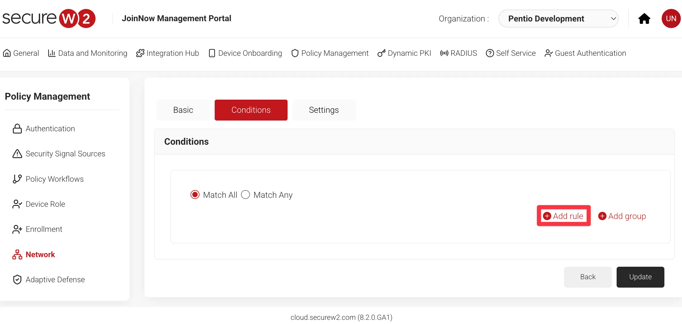Click the Adaptive Defense shield icon
Image resolution: width=682 pixels, height=324 pixels.
coord(17,280)
